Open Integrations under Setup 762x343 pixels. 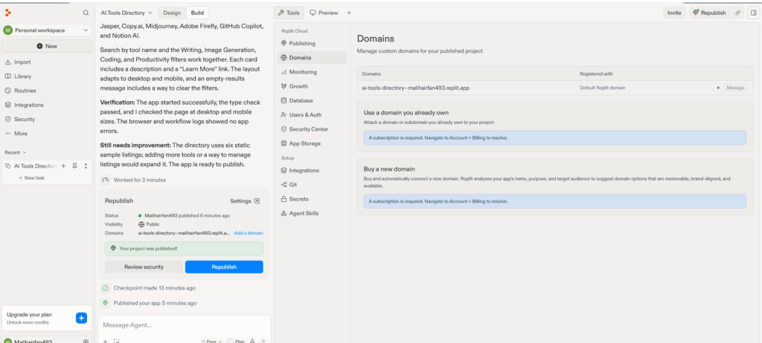[313, 170]
